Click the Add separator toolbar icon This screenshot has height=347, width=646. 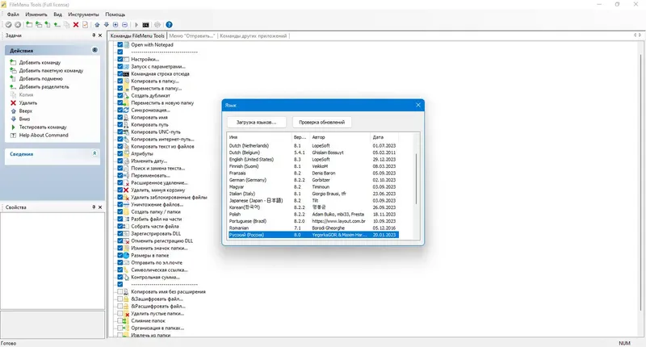click(57, 25)
